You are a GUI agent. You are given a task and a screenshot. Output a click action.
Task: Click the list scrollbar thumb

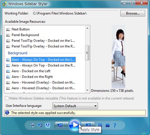point(87,53)
